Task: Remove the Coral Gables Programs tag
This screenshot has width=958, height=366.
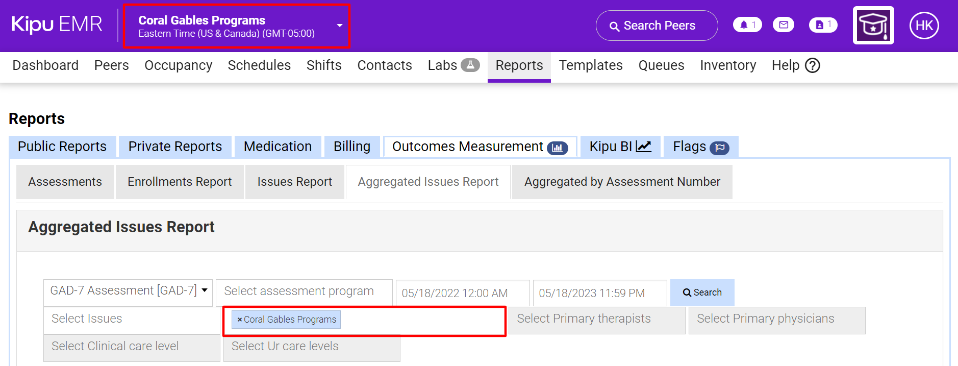Action: pos(239,320)
